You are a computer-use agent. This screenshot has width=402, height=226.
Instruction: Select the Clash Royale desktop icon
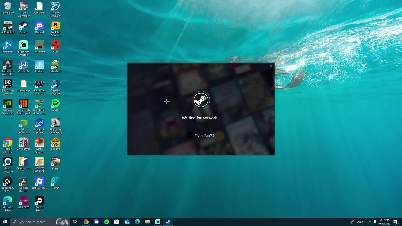point(24,144)
